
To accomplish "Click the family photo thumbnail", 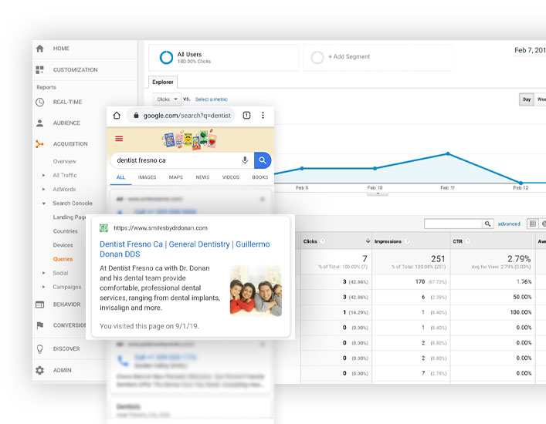I will [256, 291].
